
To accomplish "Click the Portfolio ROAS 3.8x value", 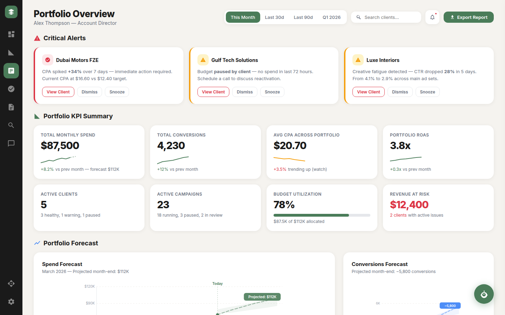I will point(400,146).
